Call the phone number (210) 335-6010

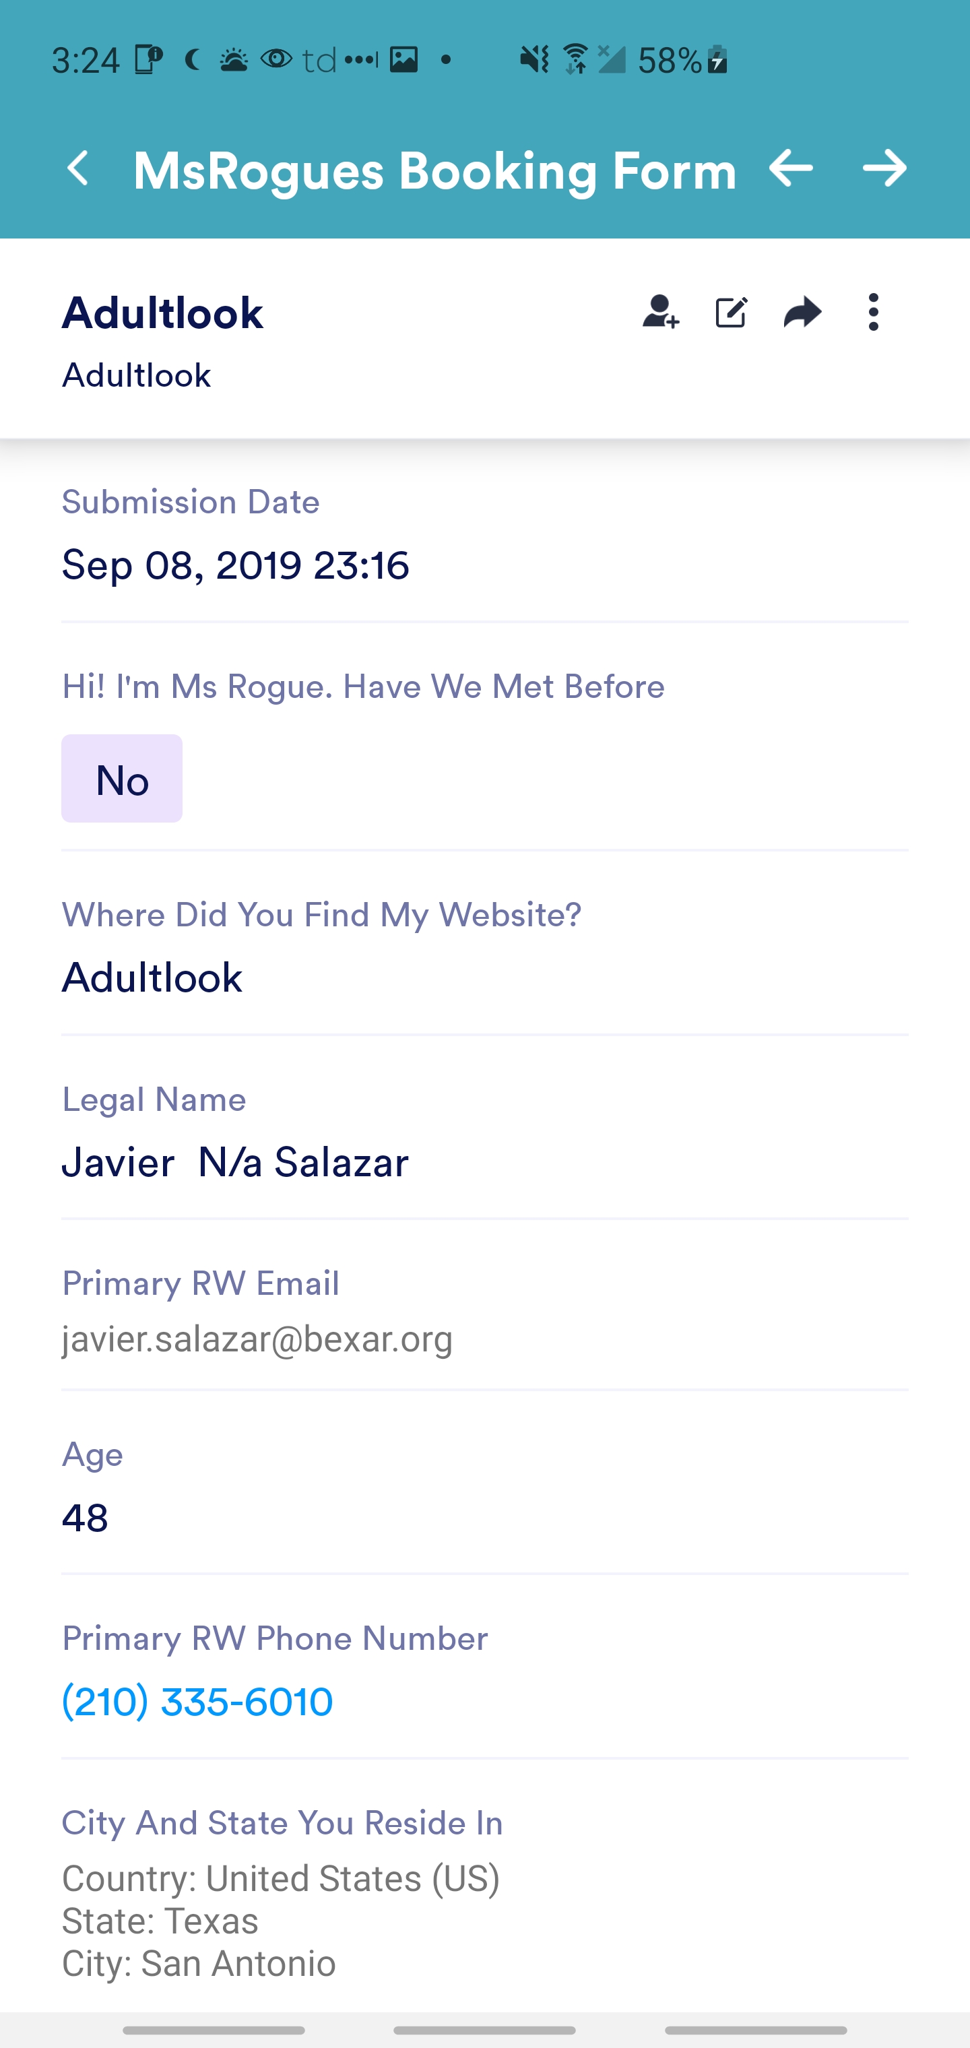point(197,1701)
